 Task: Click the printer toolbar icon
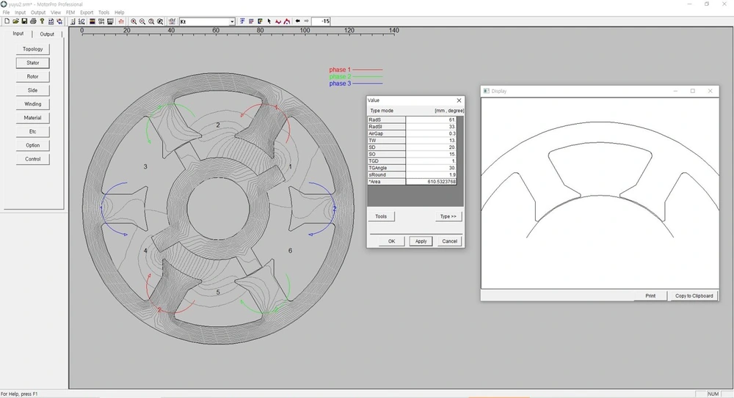(x=33, y=21)
